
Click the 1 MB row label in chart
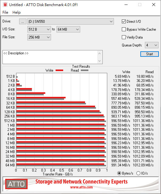11,125
